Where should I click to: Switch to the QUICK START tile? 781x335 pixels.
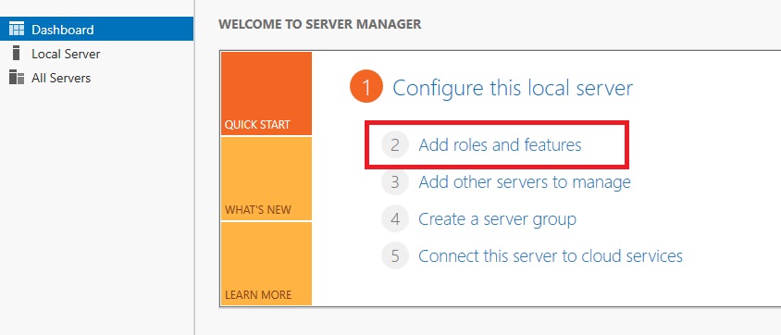[x=266, y=93]
